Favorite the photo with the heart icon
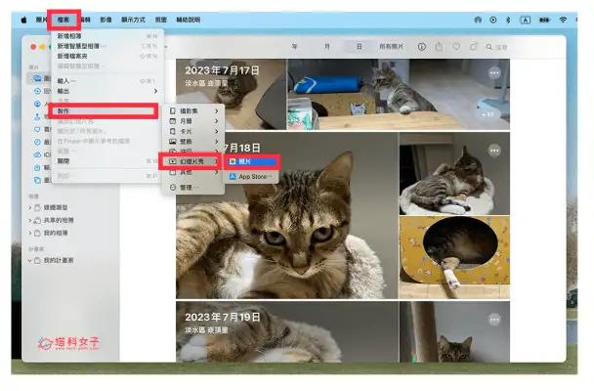 pyautogui.click(x=456, y=47)
